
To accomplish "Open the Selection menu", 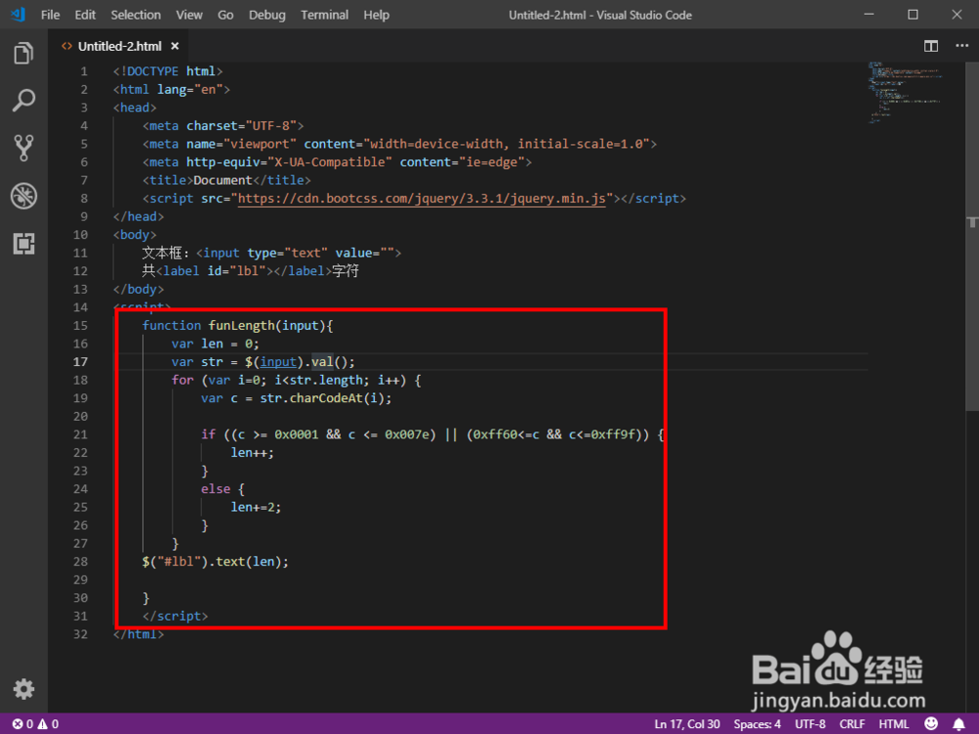I will [x=135, y=15].
